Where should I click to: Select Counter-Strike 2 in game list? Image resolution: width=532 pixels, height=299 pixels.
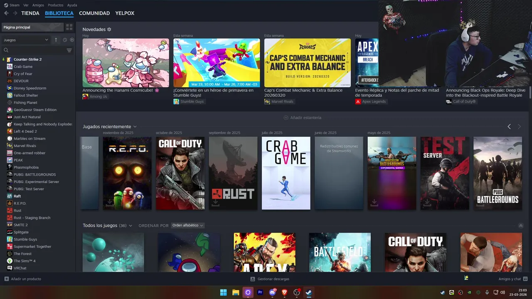click(27, 59)
